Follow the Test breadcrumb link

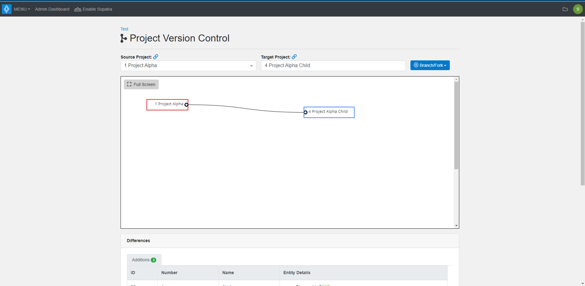(x=124, y=29)
